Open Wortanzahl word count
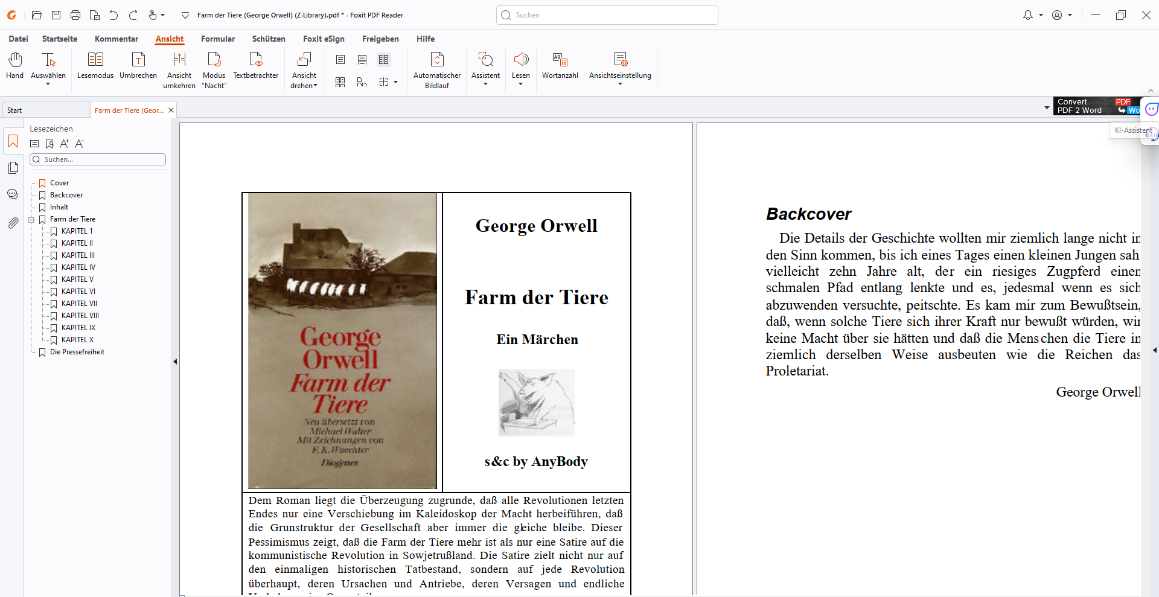Image resolution: width=1159 pixels, height=597 pixels. (x=560, y=65)
